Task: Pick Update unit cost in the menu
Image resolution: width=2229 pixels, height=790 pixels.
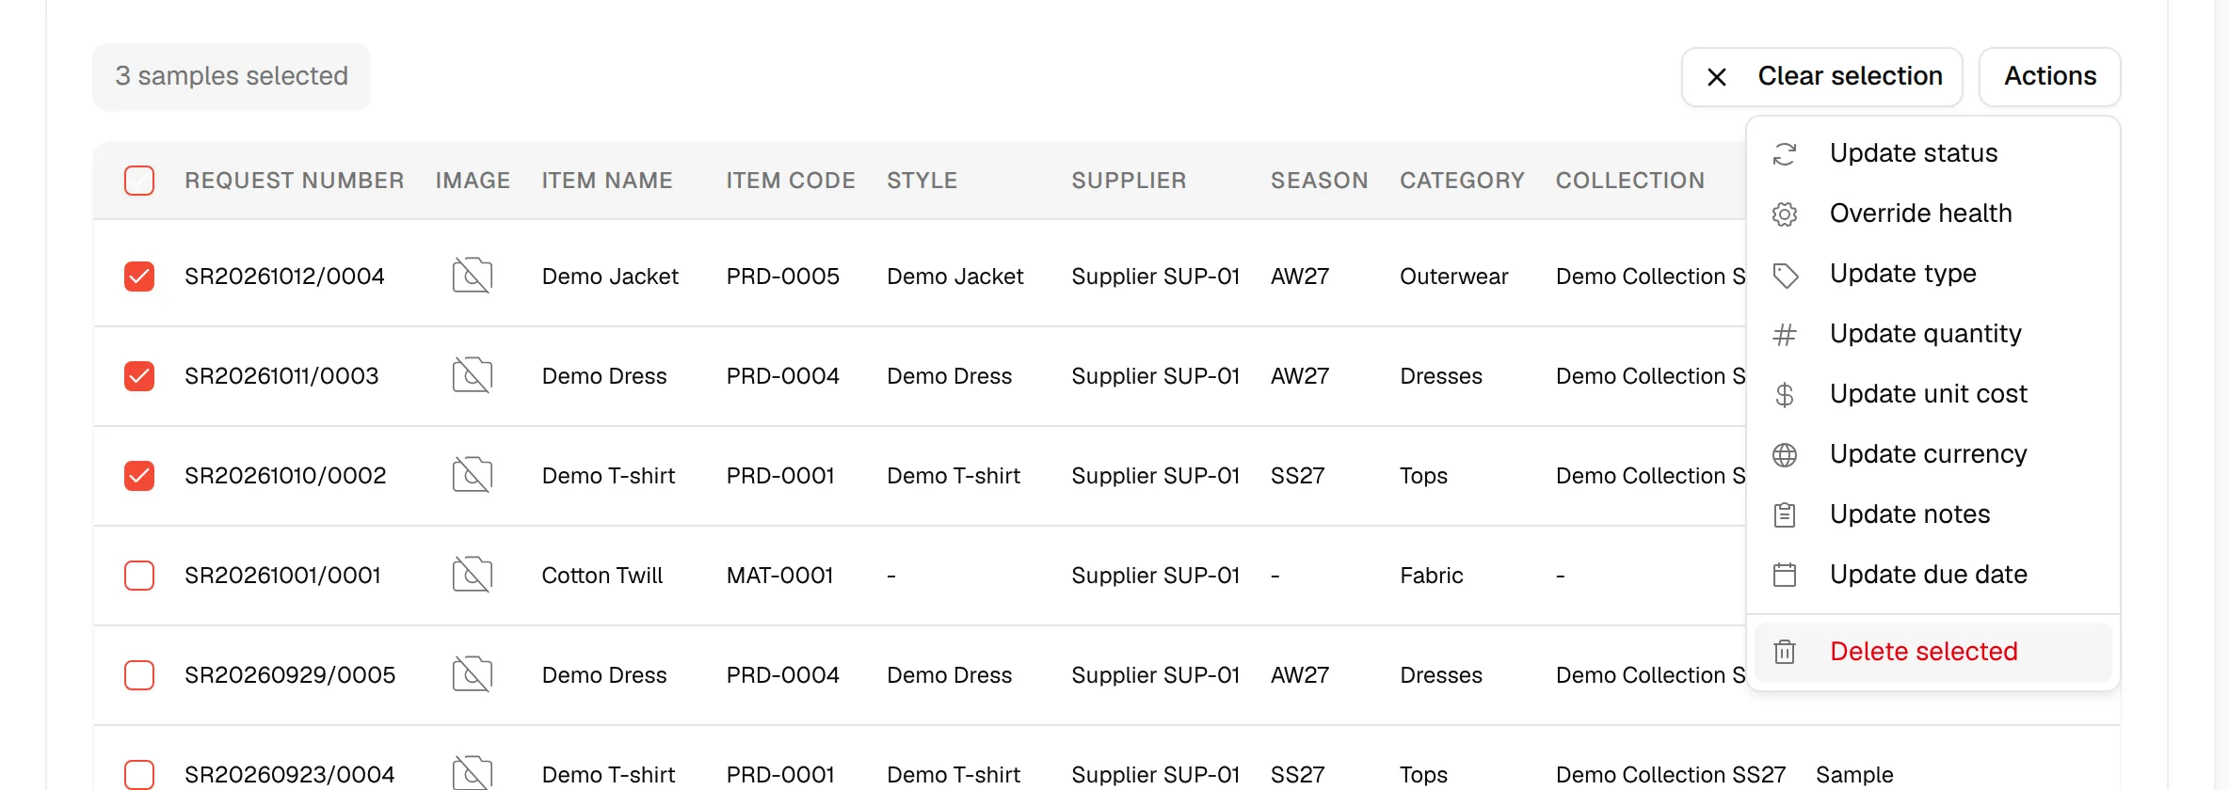Action: click(x=1933, y=394)
